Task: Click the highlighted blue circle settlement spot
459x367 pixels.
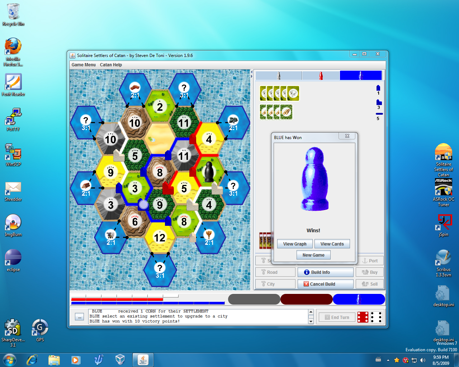Action: tap(143, 205)
